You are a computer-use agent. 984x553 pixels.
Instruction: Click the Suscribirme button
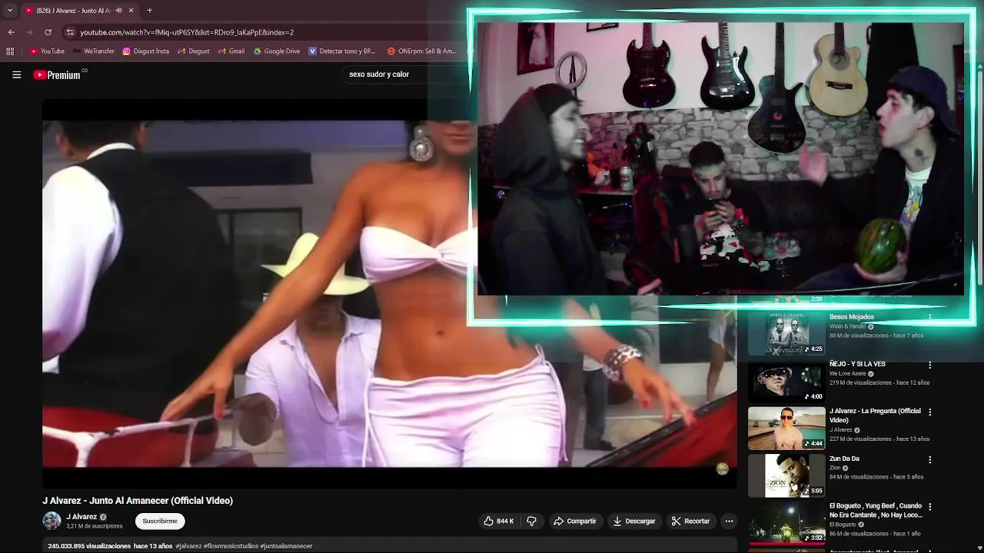coord(160,521)
